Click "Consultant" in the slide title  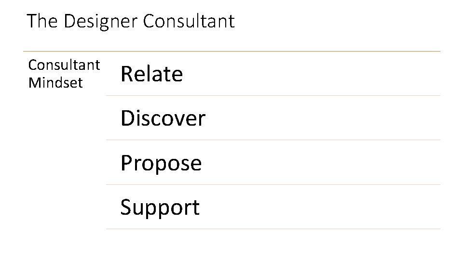point(190,21)
